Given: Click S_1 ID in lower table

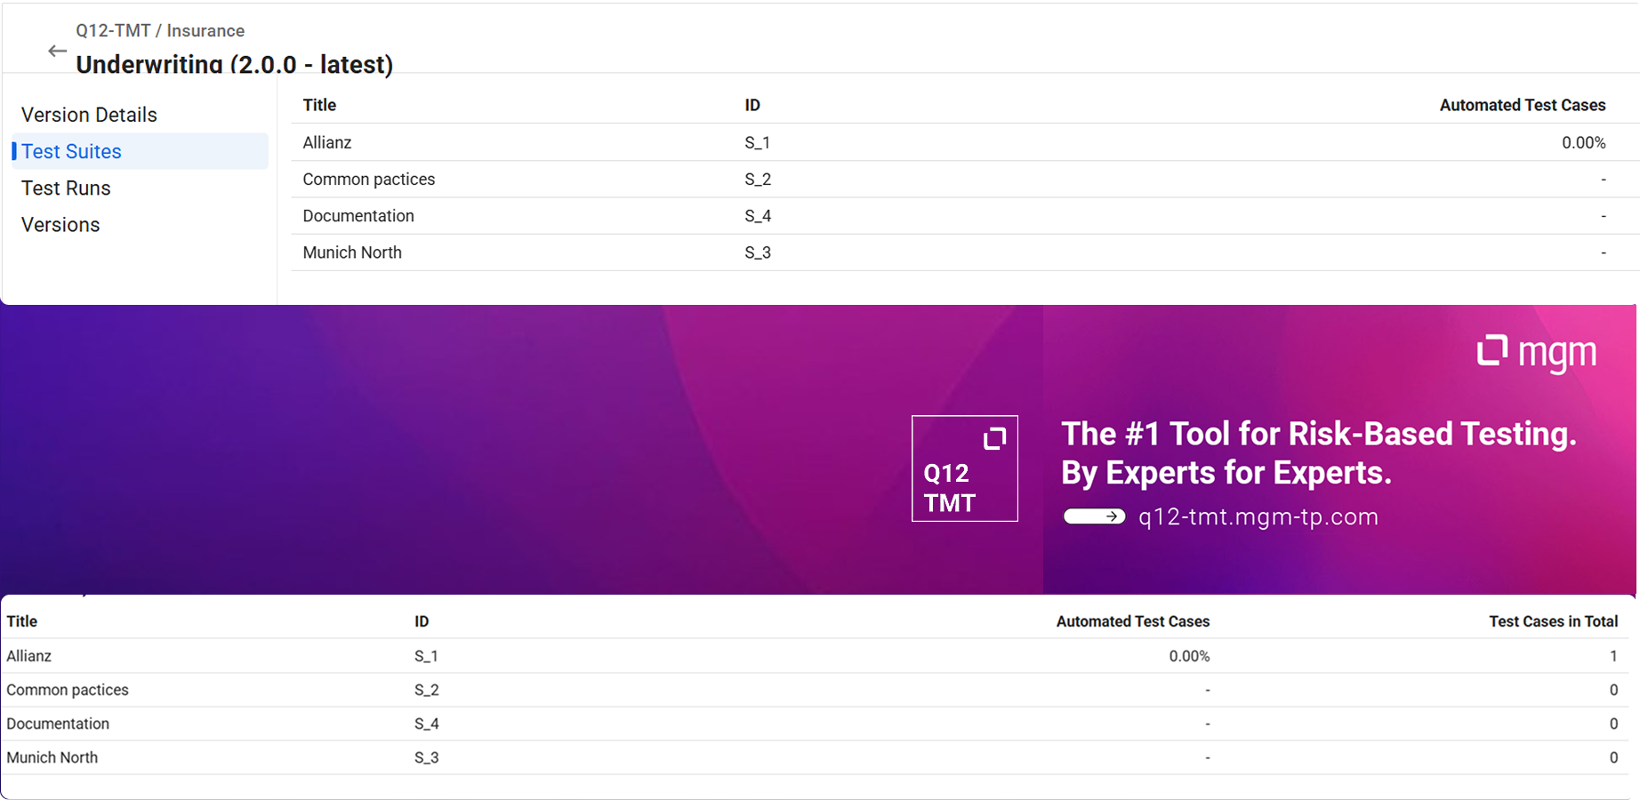Looking at the screenshot, I should click(x=426, y=656).
